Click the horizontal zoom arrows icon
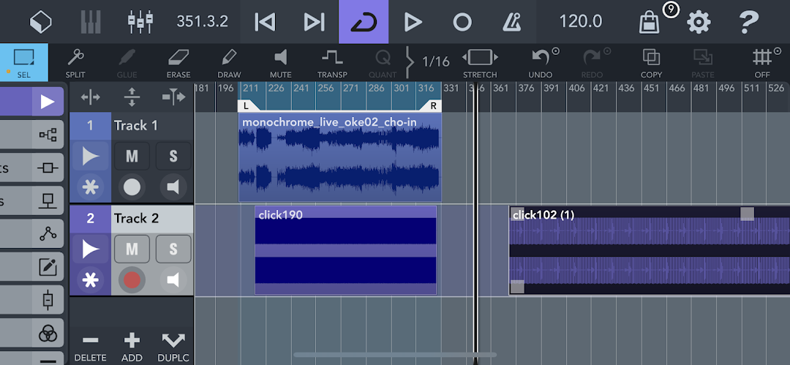Viewport: 790px width, 365px height. tap(90, 97)
